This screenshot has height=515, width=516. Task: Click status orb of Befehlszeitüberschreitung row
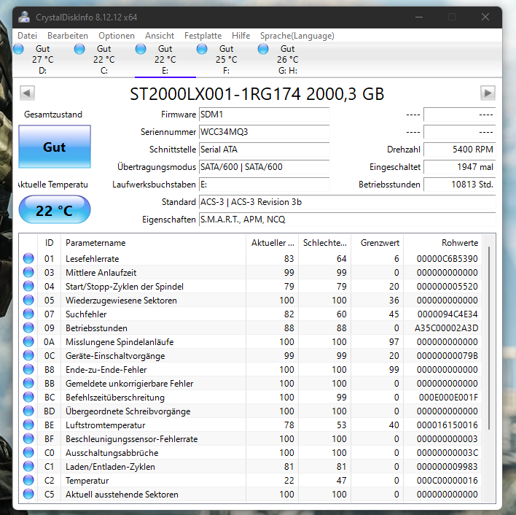[28, 397]
